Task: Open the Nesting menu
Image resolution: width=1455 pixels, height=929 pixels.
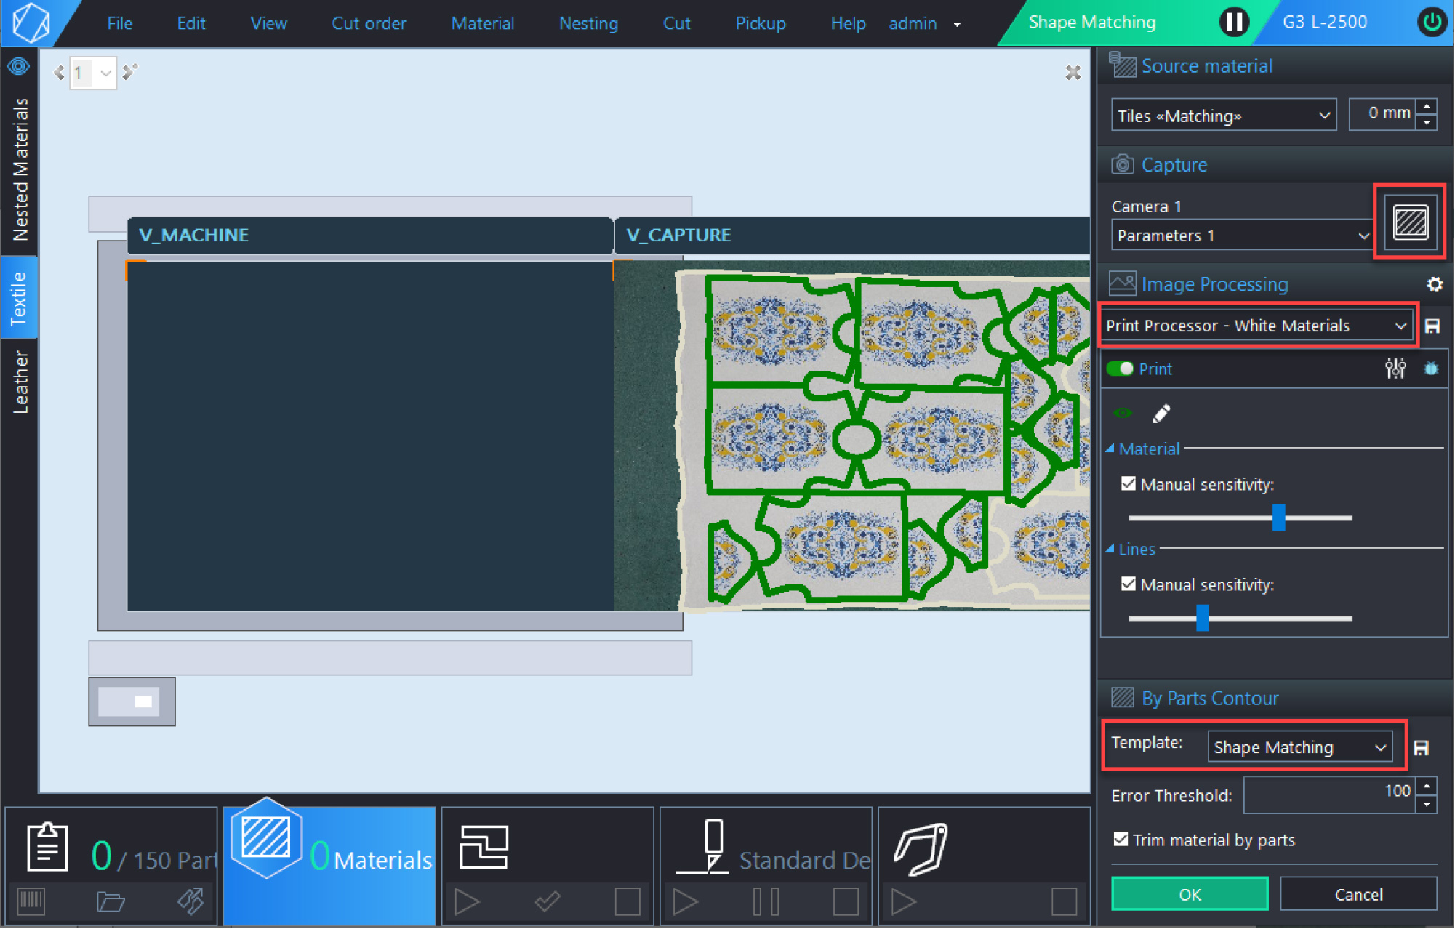Action: (588, 23)
